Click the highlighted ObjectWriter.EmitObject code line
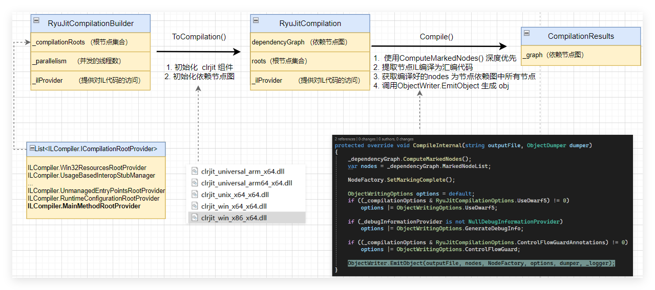 (x=481, y=263)
